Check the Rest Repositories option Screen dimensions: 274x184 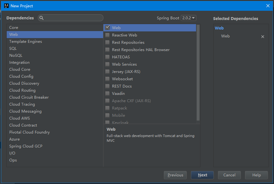(108, 42)
